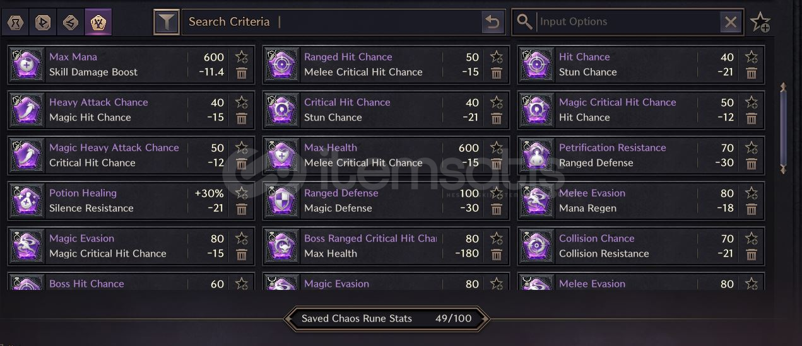The height and width of the screenshot is (346, 802).
Task: Open the add-to-favorites star with plus
Action: coord(760,23)
